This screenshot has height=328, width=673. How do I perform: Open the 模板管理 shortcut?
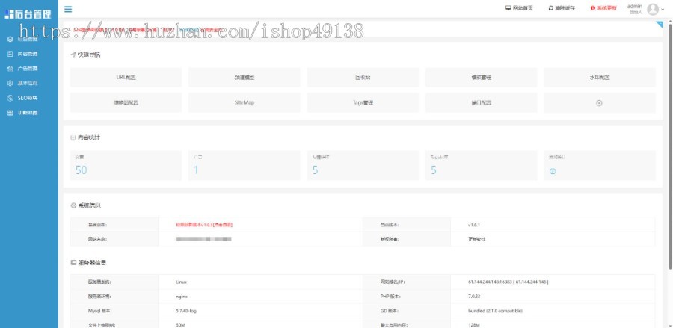(x=481, y=78)
